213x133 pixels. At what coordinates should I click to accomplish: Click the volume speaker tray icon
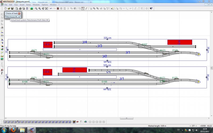click(x=196, y=130)
